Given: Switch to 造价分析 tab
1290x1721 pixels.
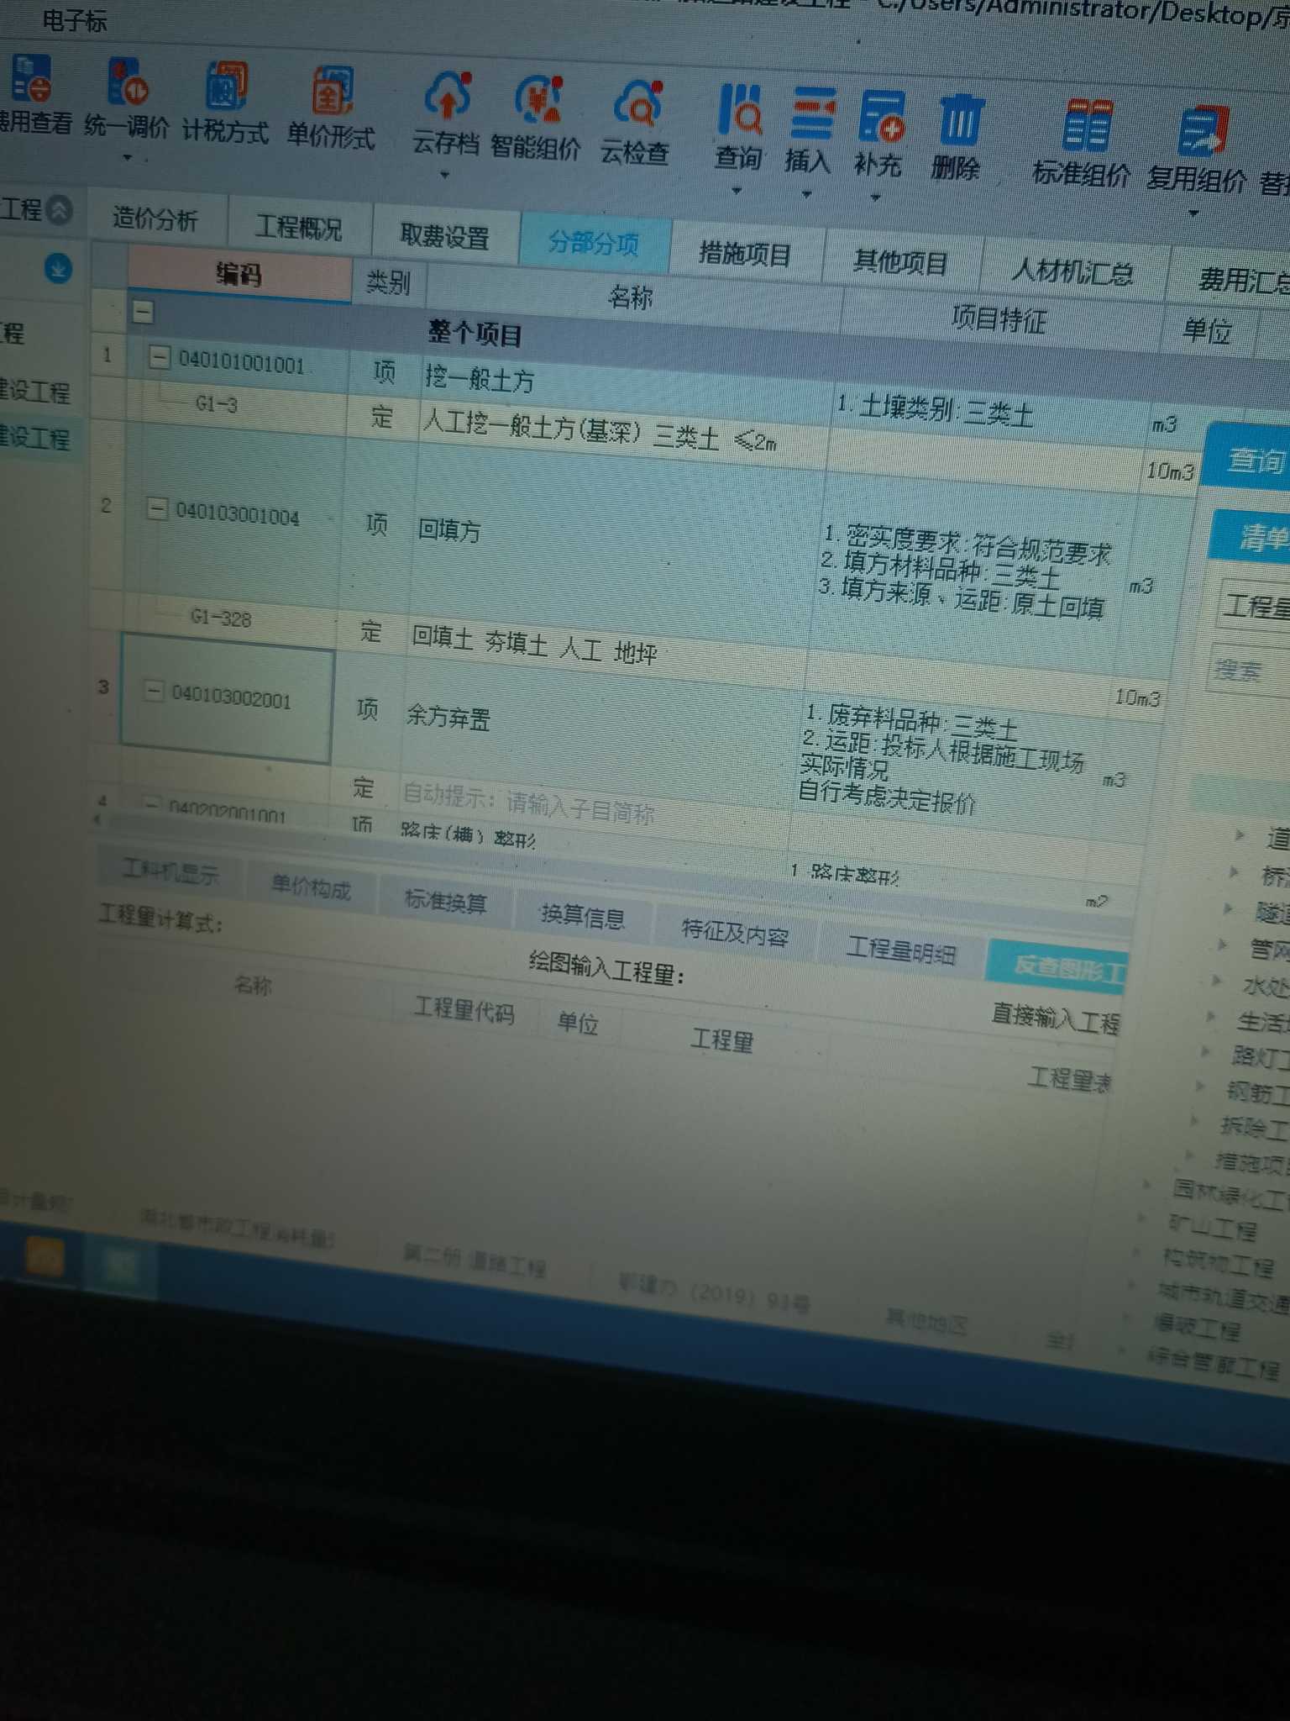Looking at the screenshot, I should [155, 219].
